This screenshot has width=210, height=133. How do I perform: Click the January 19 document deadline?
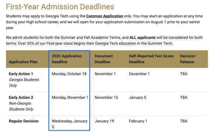(104, 121)
